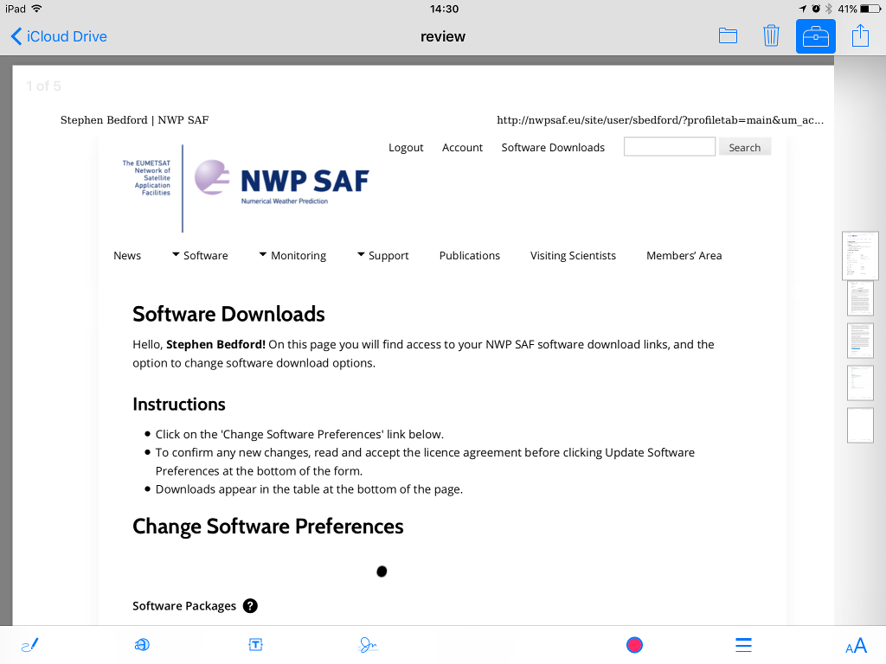Viewport: 886px width, 664px height.
Task: Tap the 'Instructions' heading
Action: click(x=178, y=405)
